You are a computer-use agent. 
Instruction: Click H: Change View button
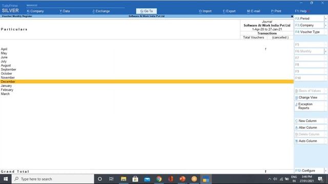[x=309, y=98]
